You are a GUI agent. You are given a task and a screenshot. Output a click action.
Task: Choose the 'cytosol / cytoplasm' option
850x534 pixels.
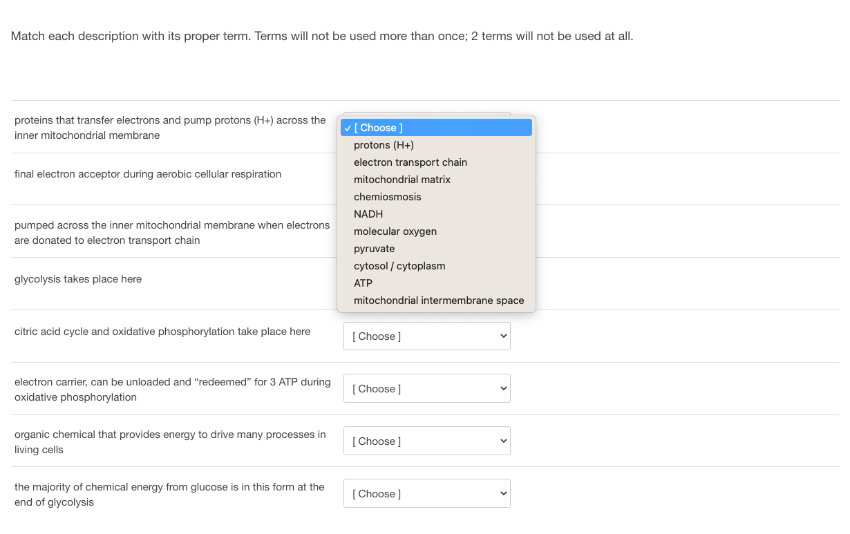pos(399,266)
